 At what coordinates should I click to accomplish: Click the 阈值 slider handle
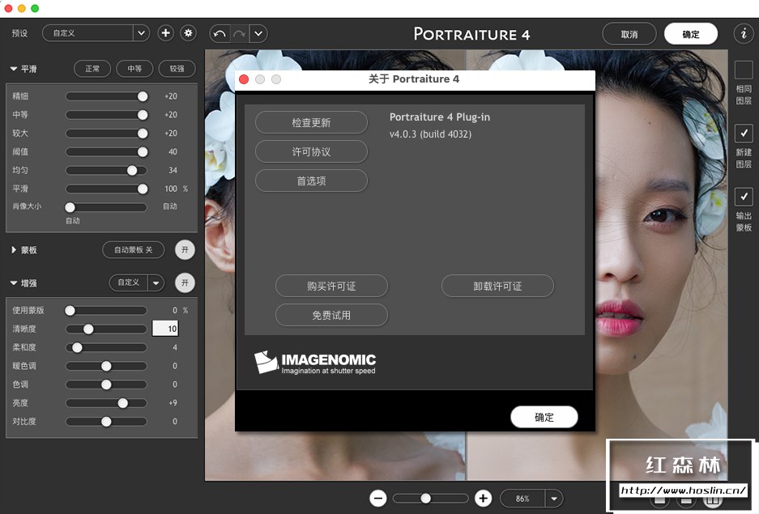(x=143, y=152)
